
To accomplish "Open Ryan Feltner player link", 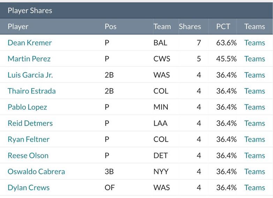I will 29,140.
